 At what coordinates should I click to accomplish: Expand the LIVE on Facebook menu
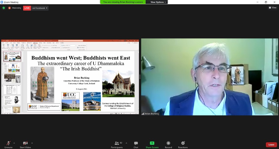click(x=39, y=8)
